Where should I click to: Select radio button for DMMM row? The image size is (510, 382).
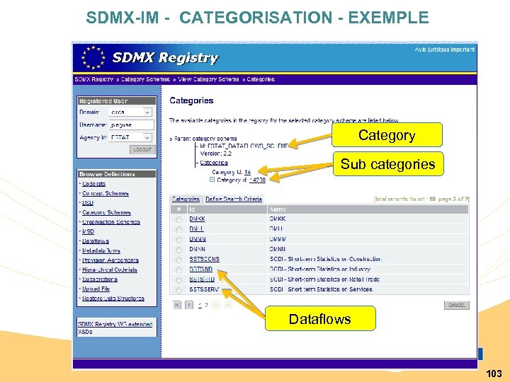(178, 240)
